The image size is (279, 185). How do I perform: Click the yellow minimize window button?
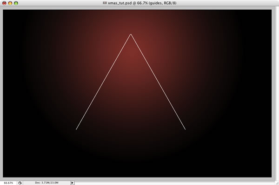pyautogui.click(x=10, y=3)
